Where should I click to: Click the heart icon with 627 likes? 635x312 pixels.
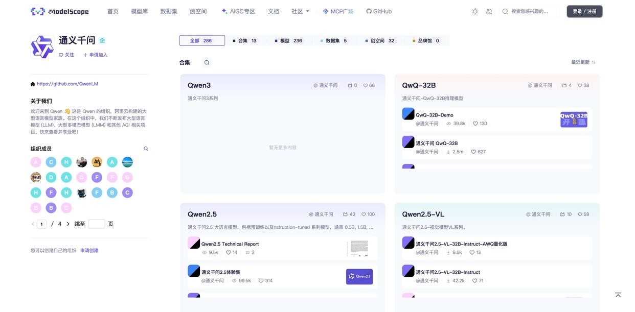473,152
